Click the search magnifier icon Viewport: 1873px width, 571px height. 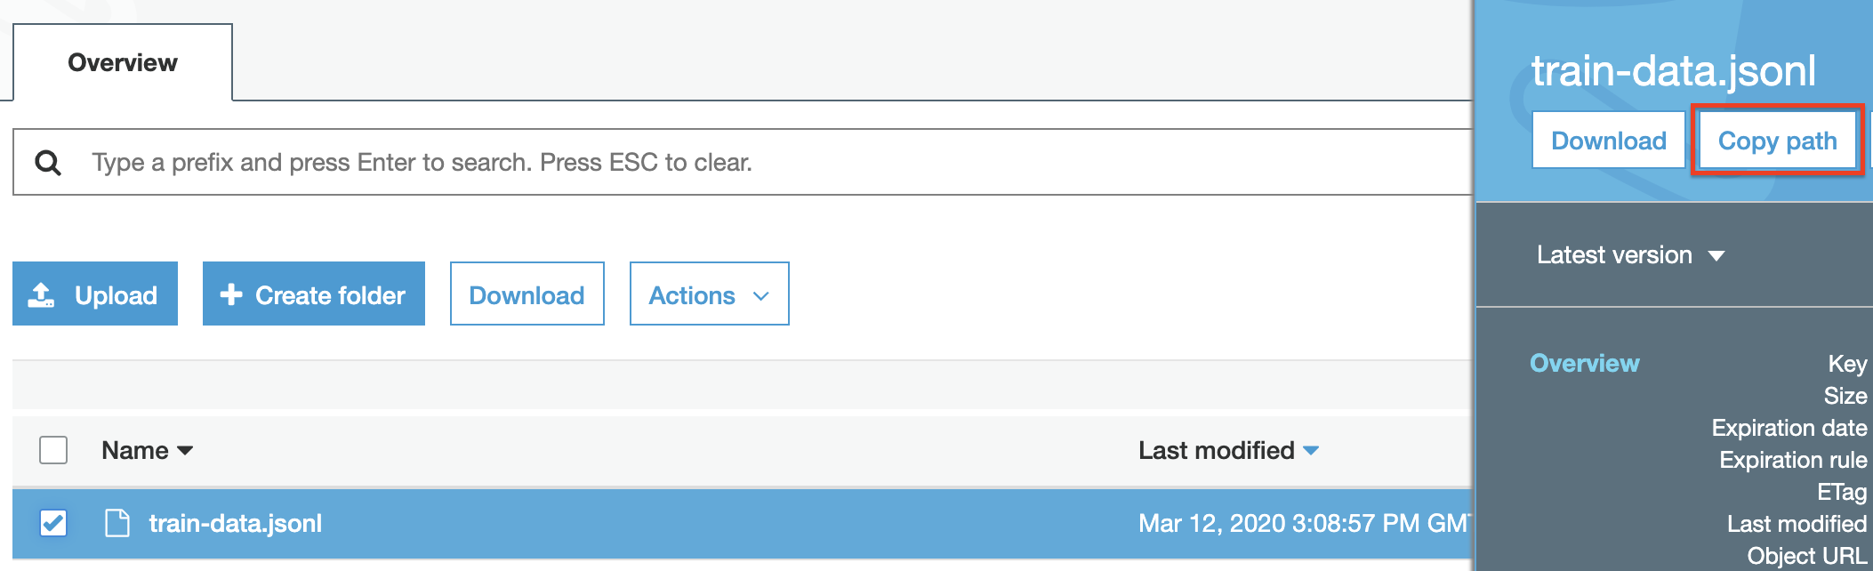coord(48,163)
